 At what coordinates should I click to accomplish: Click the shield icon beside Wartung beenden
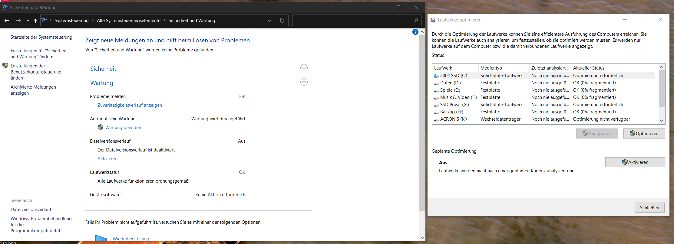click(101, 127)
